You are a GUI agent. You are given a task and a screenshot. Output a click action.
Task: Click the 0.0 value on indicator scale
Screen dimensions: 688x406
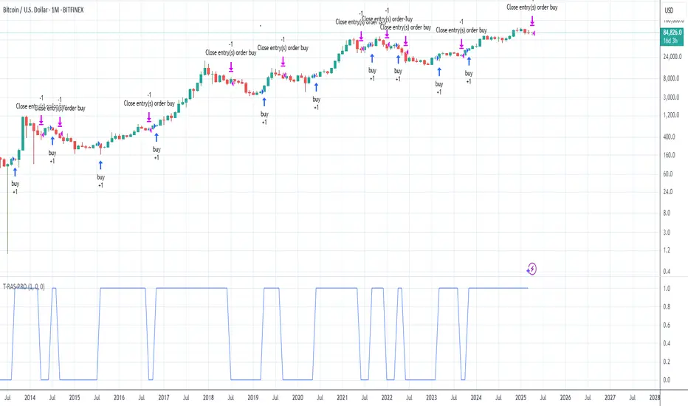pos(667,380)
